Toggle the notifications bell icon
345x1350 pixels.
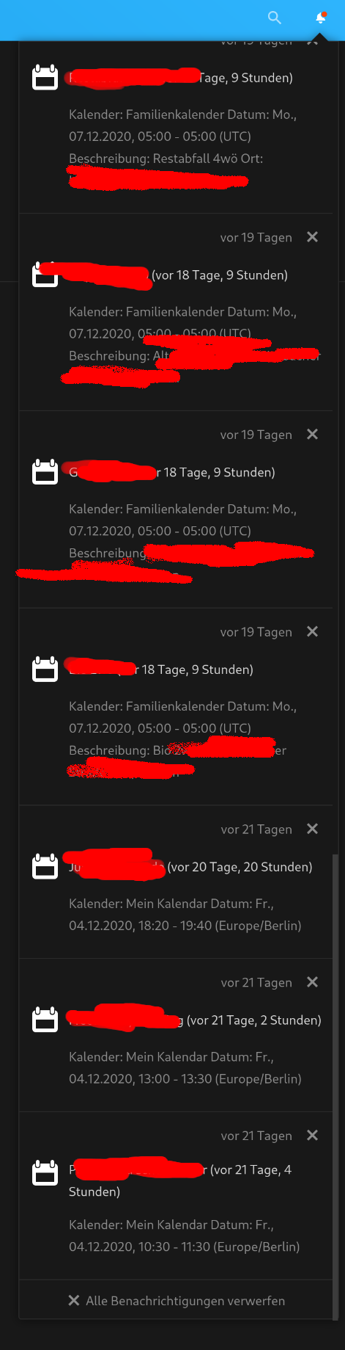[321, 18]
